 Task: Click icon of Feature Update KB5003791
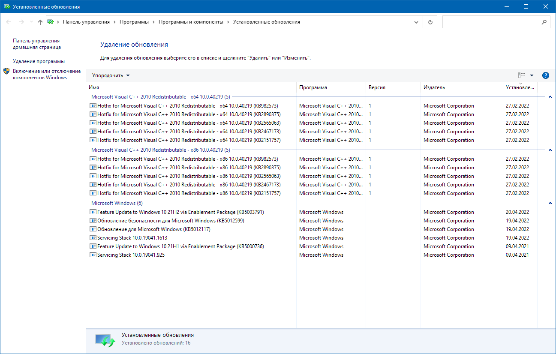[93, 212]
